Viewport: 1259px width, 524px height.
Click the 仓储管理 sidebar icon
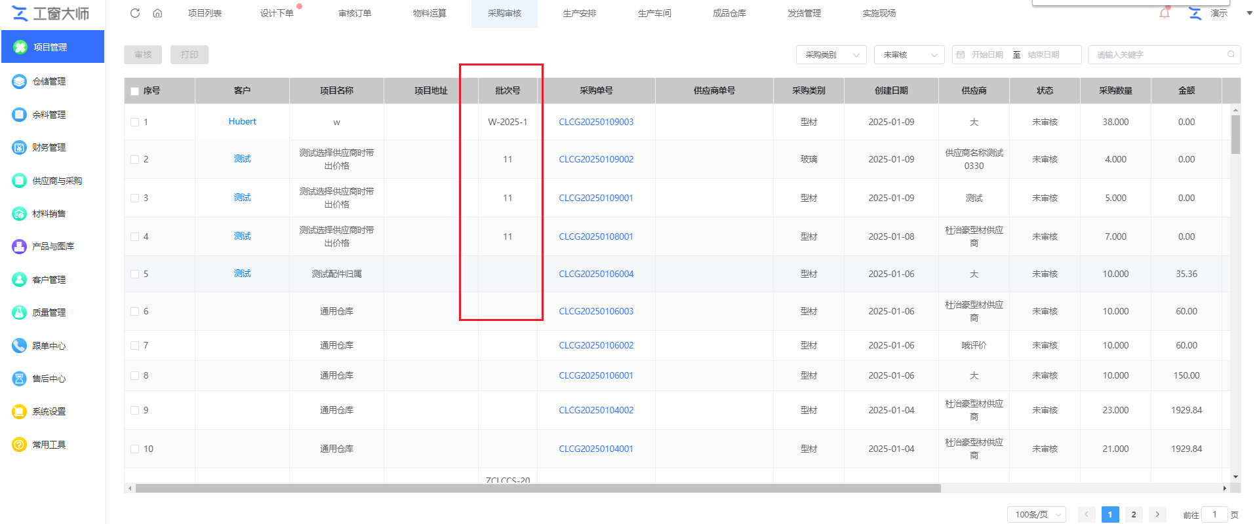click(x=19, y=81)
